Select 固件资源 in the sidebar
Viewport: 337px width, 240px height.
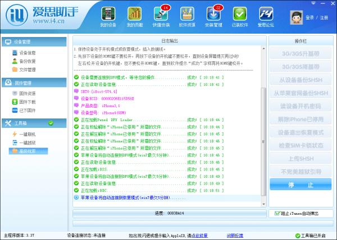click(x=24, y=93)
